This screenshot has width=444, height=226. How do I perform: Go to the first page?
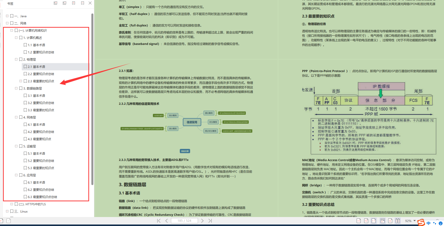tap(159, 221)
